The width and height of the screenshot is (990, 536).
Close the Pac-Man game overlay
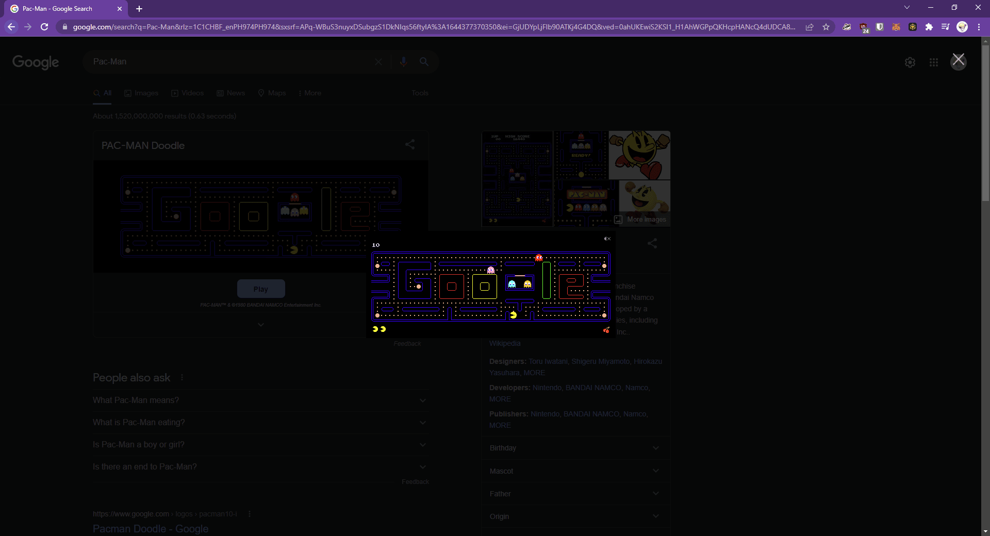[x=958, y=60]
